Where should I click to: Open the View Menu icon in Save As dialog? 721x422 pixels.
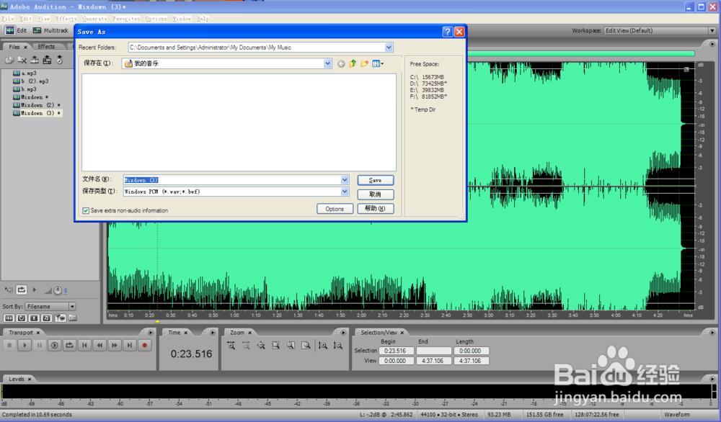point(378,64)
